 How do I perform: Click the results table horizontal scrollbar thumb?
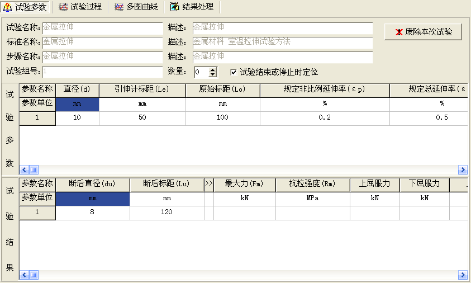(34, 275)
